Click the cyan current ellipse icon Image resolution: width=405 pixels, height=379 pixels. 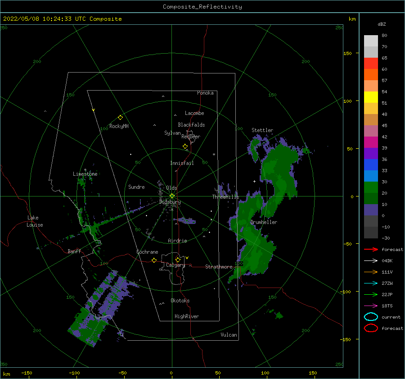371,317
